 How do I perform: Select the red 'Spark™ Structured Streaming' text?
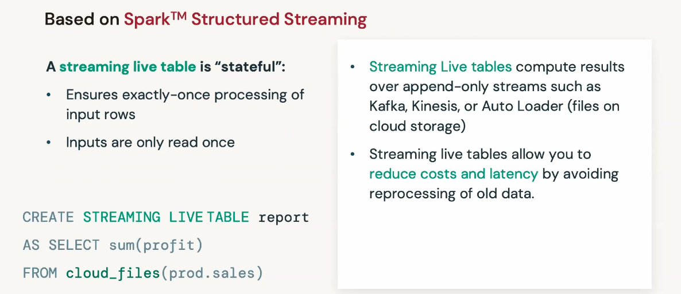point(245,19)
